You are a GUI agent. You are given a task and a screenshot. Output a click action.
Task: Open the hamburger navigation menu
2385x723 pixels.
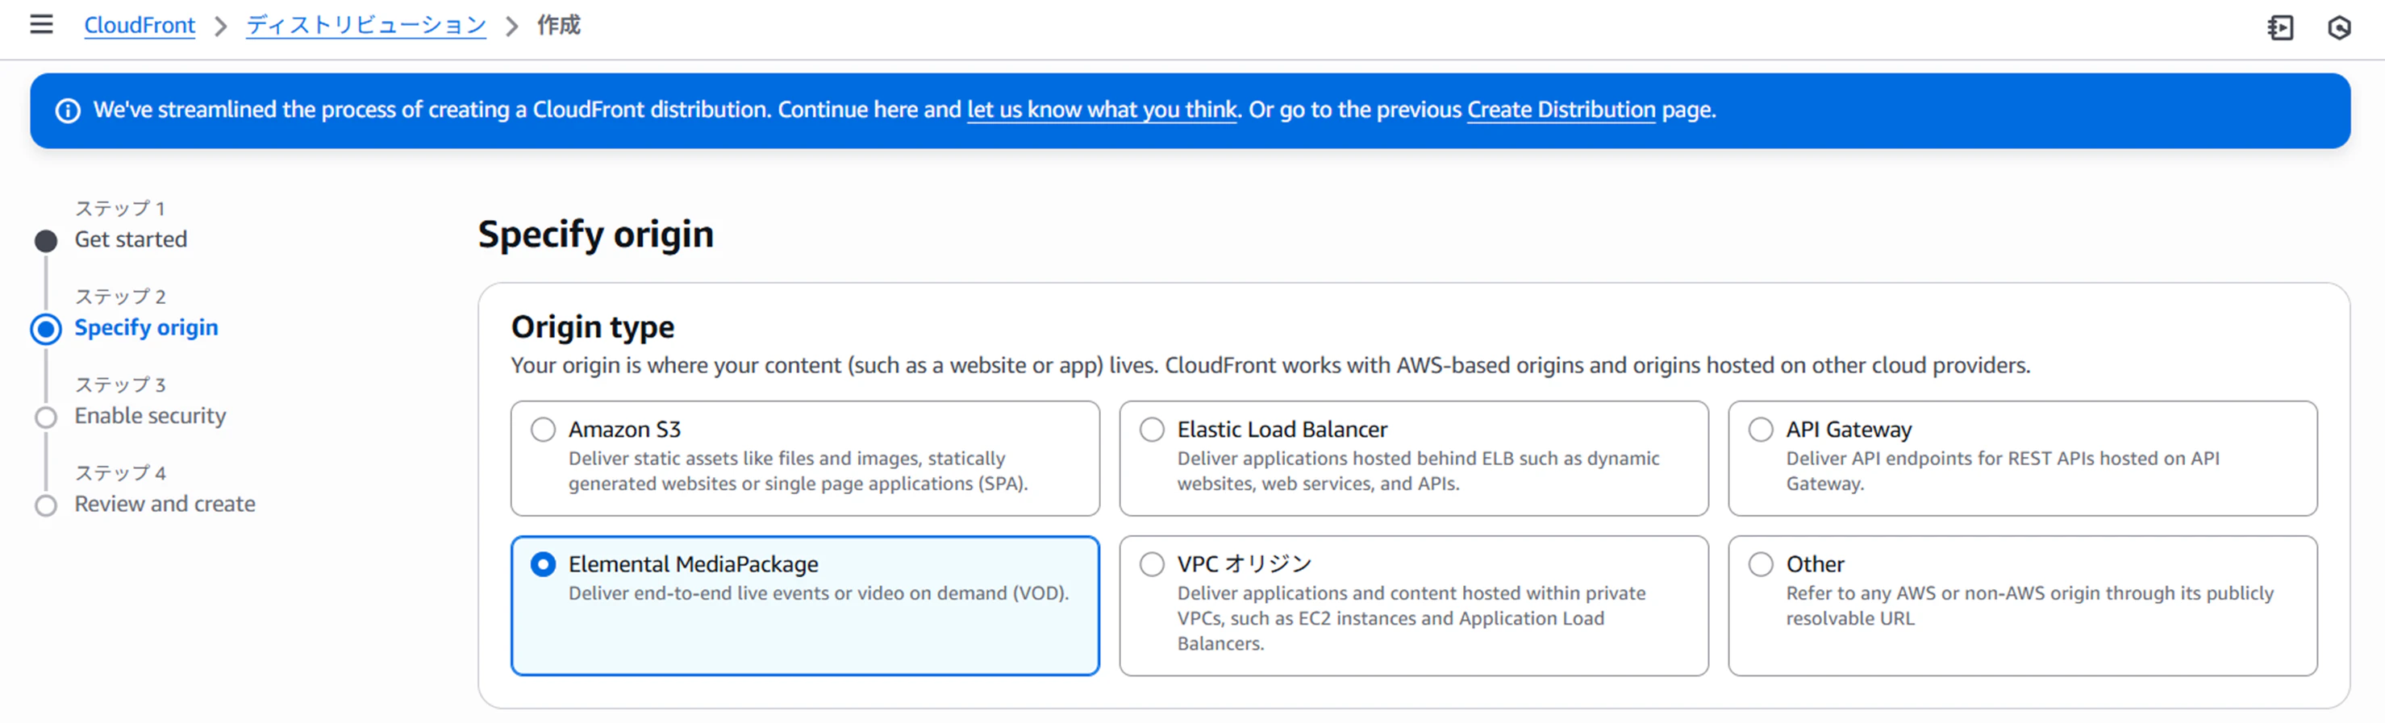(x=42, y=25)
